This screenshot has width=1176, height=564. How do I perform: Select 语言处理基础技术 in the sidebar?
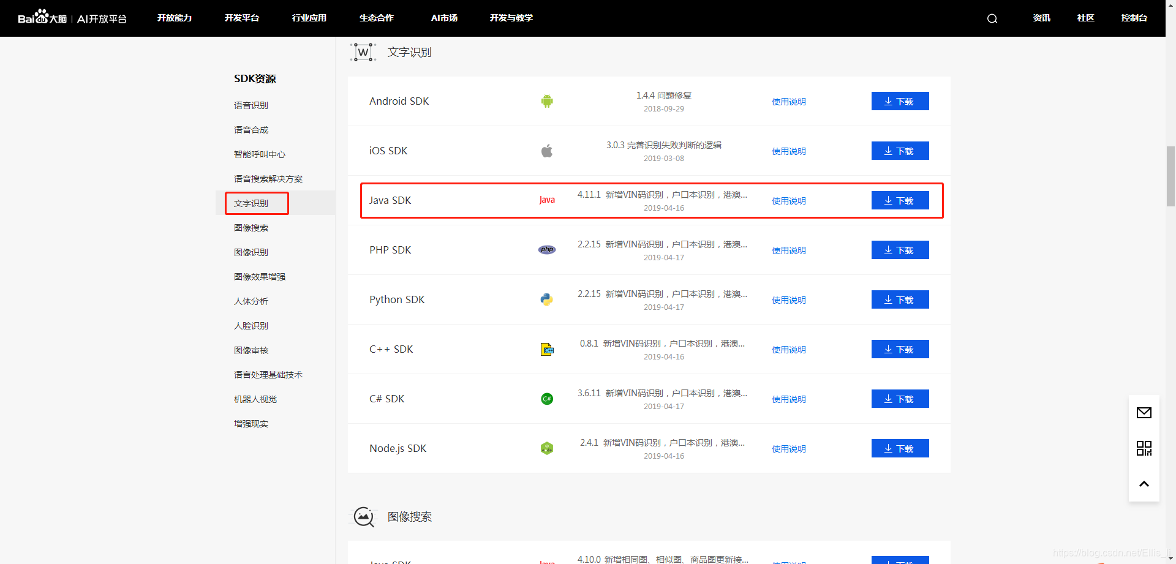coord(268,375)
